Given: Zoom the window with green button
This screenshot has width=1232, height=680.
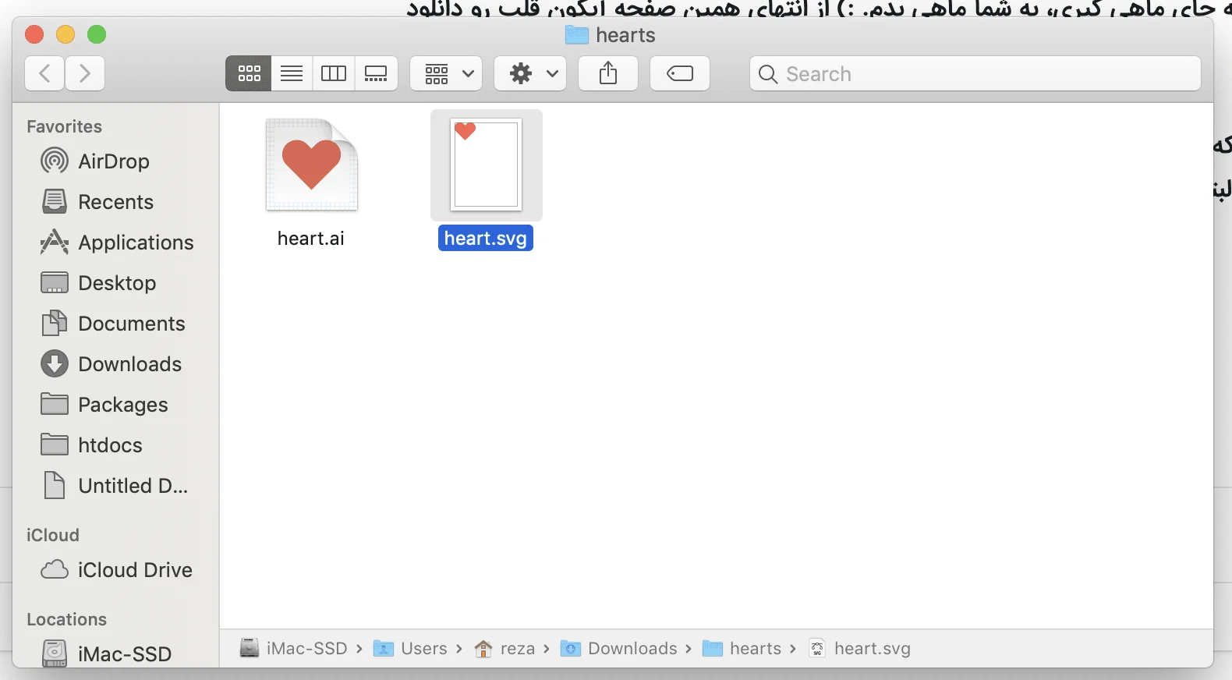Looking at the screenshot, I should coord(97,34).
